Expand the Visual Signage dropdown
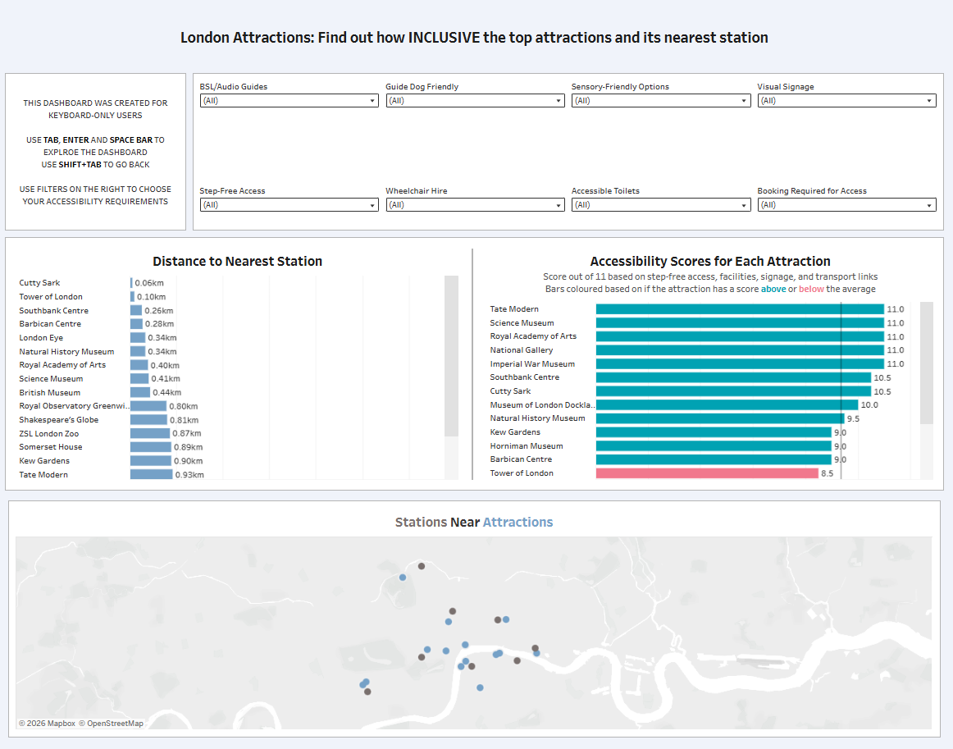 (x=846, y=101)
